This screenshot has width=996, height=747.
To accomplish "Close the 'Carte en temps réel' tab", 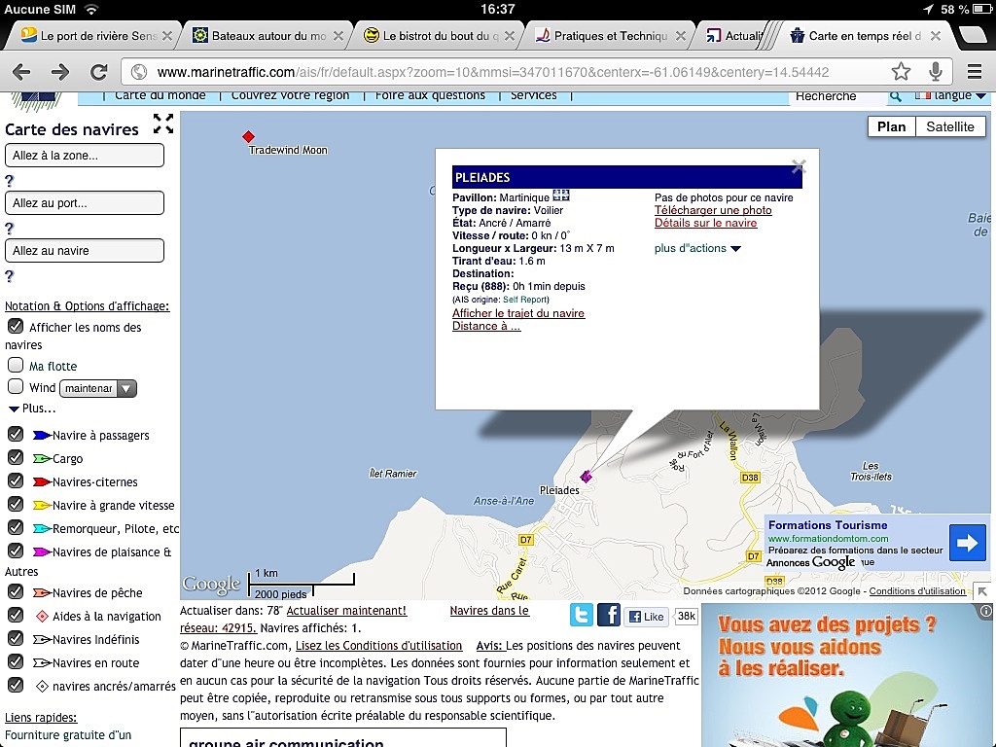I will pos(936,36).
